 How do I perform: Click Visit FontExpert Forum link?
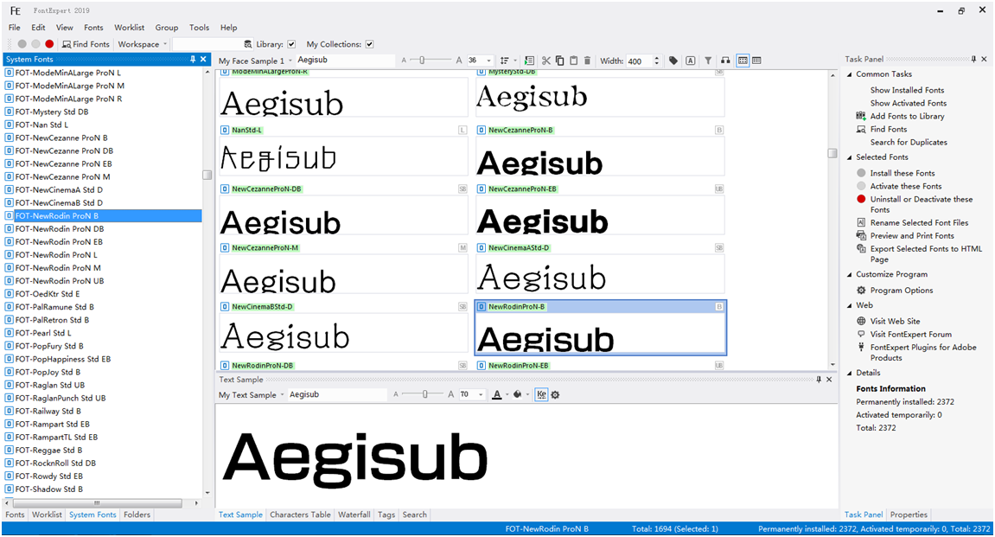(911, 335)
